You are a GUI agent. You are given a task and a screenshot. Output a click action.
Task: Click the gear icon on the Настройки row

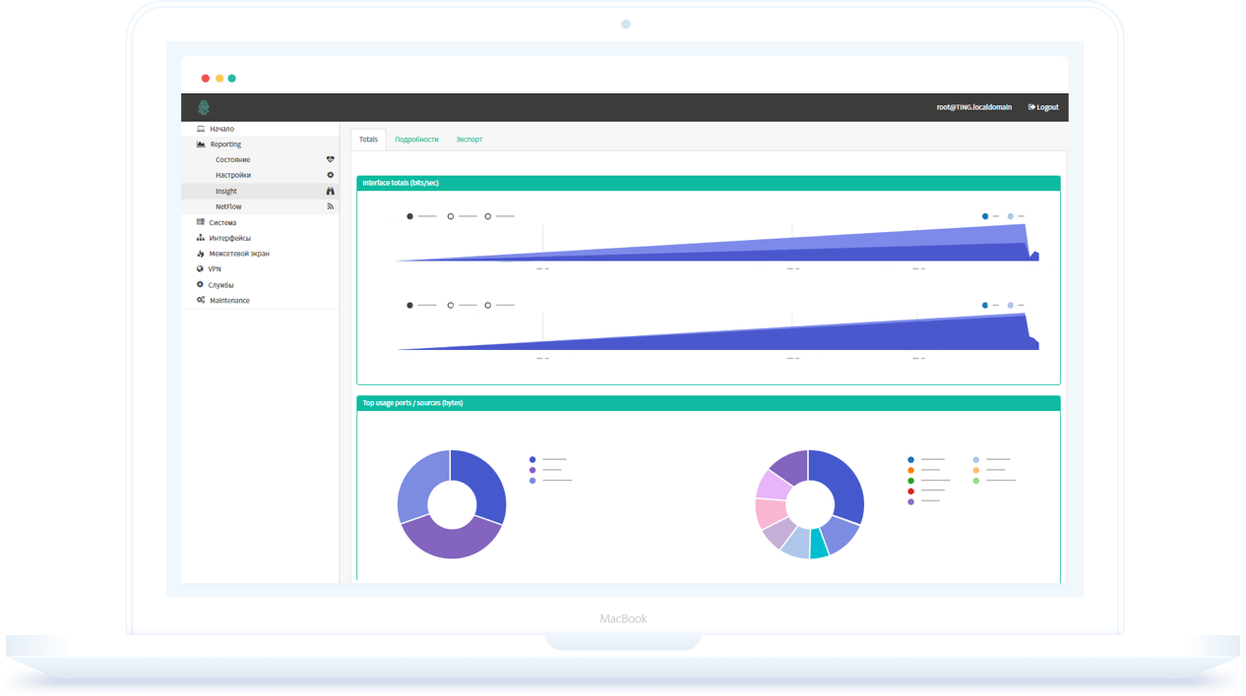click(331, 175)
